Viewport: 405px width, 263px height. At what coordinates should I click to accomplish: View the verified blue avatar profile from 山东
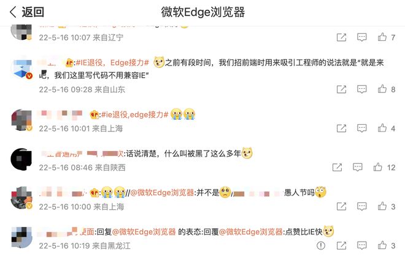tap(21, 69)
